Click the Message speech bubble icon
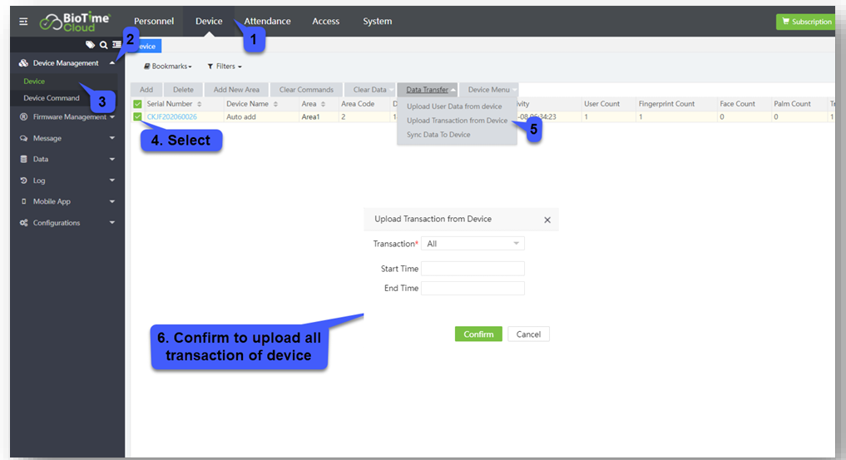The image size is (846, 460). coord(23,138)
